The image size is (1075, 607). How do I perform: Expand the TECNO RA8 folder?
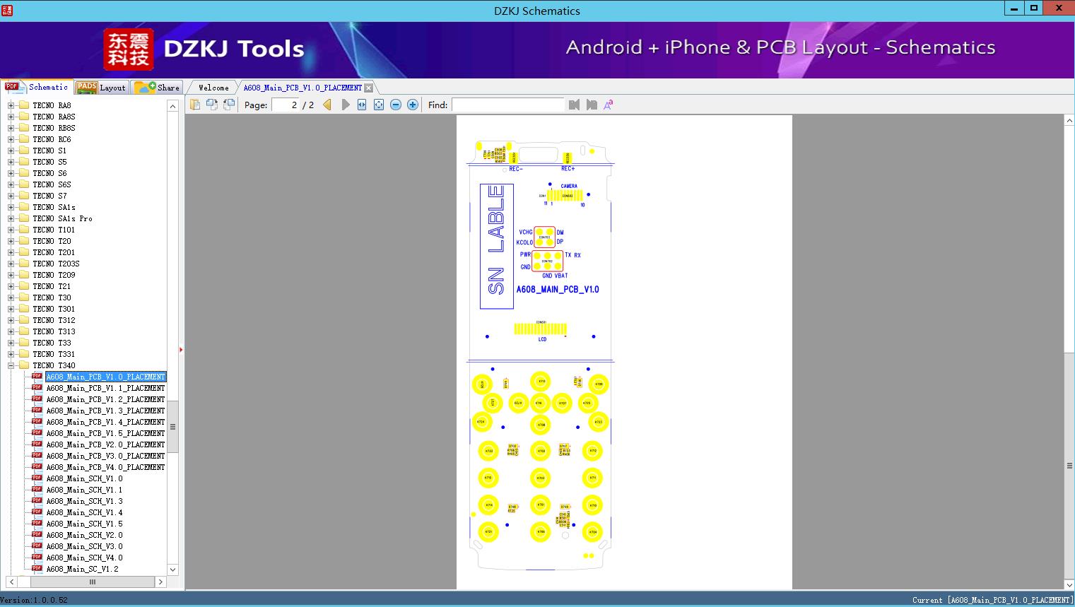(11, 105)
